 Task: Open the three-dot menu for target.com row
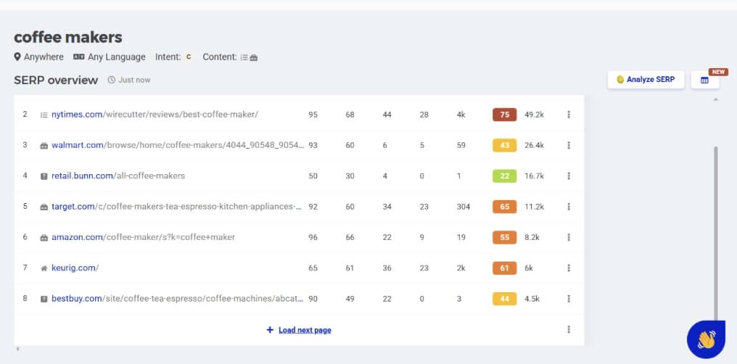coord(569,207)
